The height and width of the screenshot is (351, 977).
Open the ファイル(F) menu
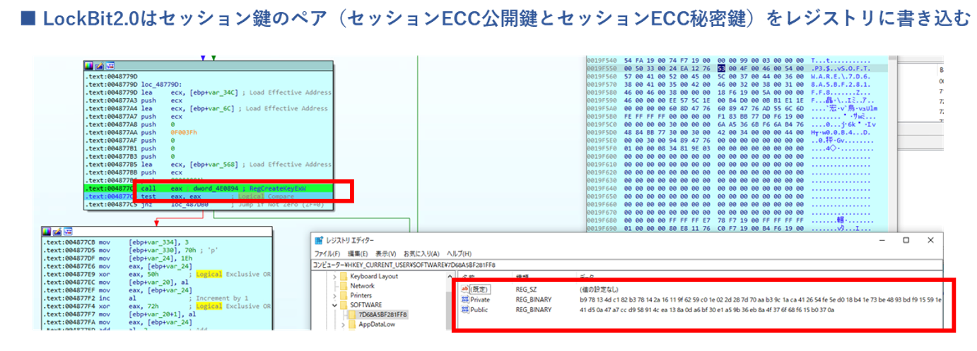(329, 253)
